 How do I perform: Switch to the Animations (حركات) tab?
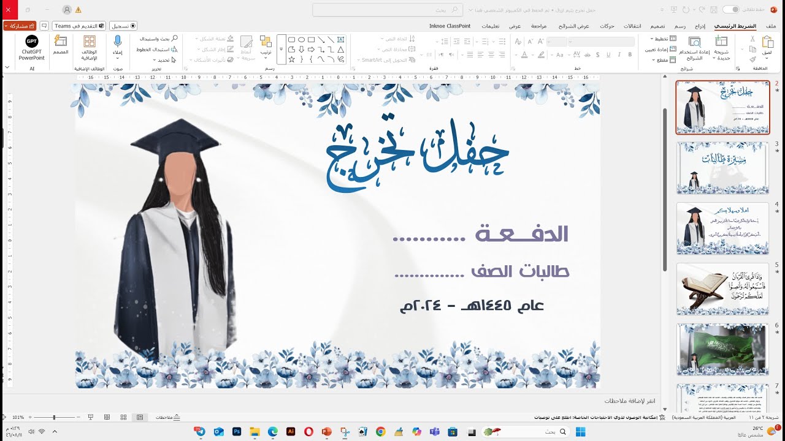click(608, 26)
